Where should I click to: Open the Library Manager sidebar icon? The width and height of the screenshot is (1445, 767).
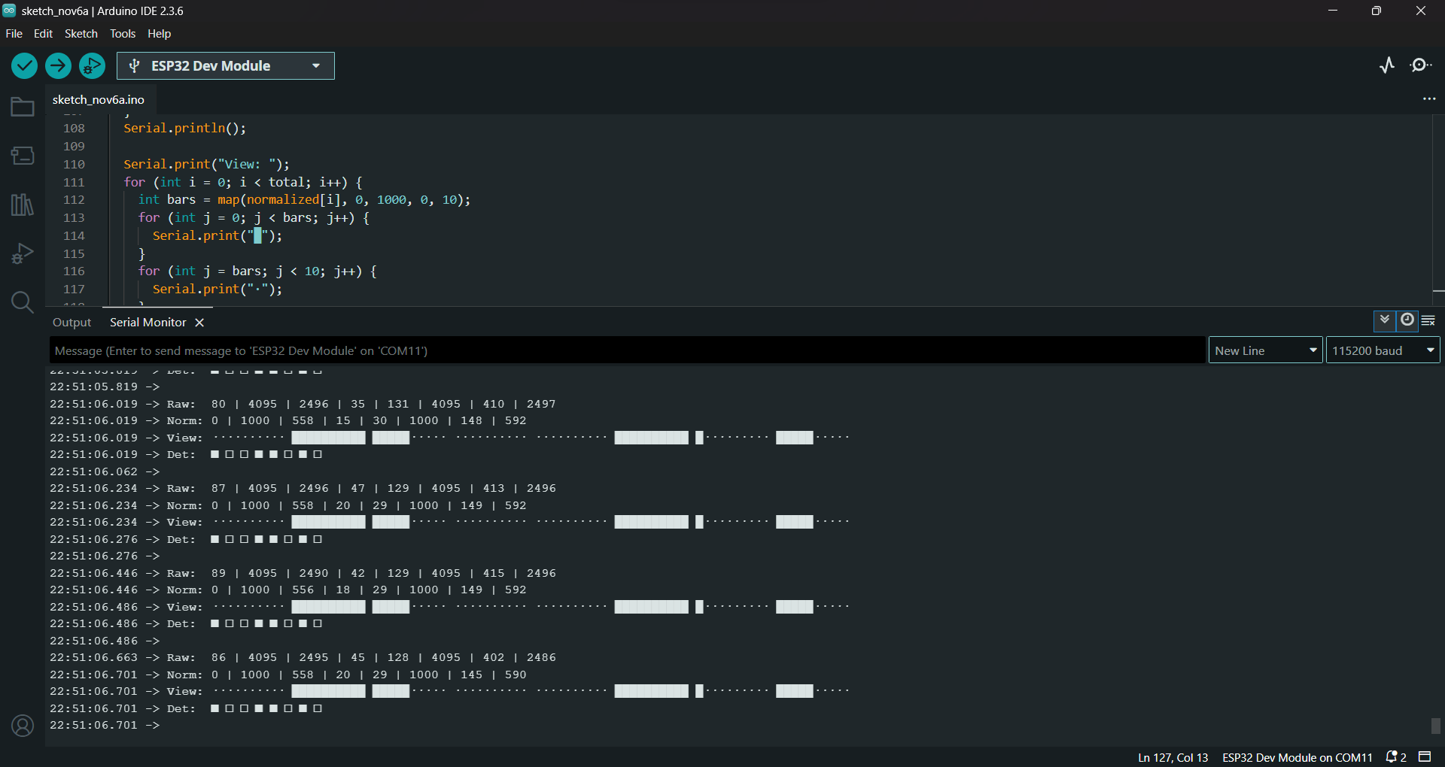tap(23, 205)
